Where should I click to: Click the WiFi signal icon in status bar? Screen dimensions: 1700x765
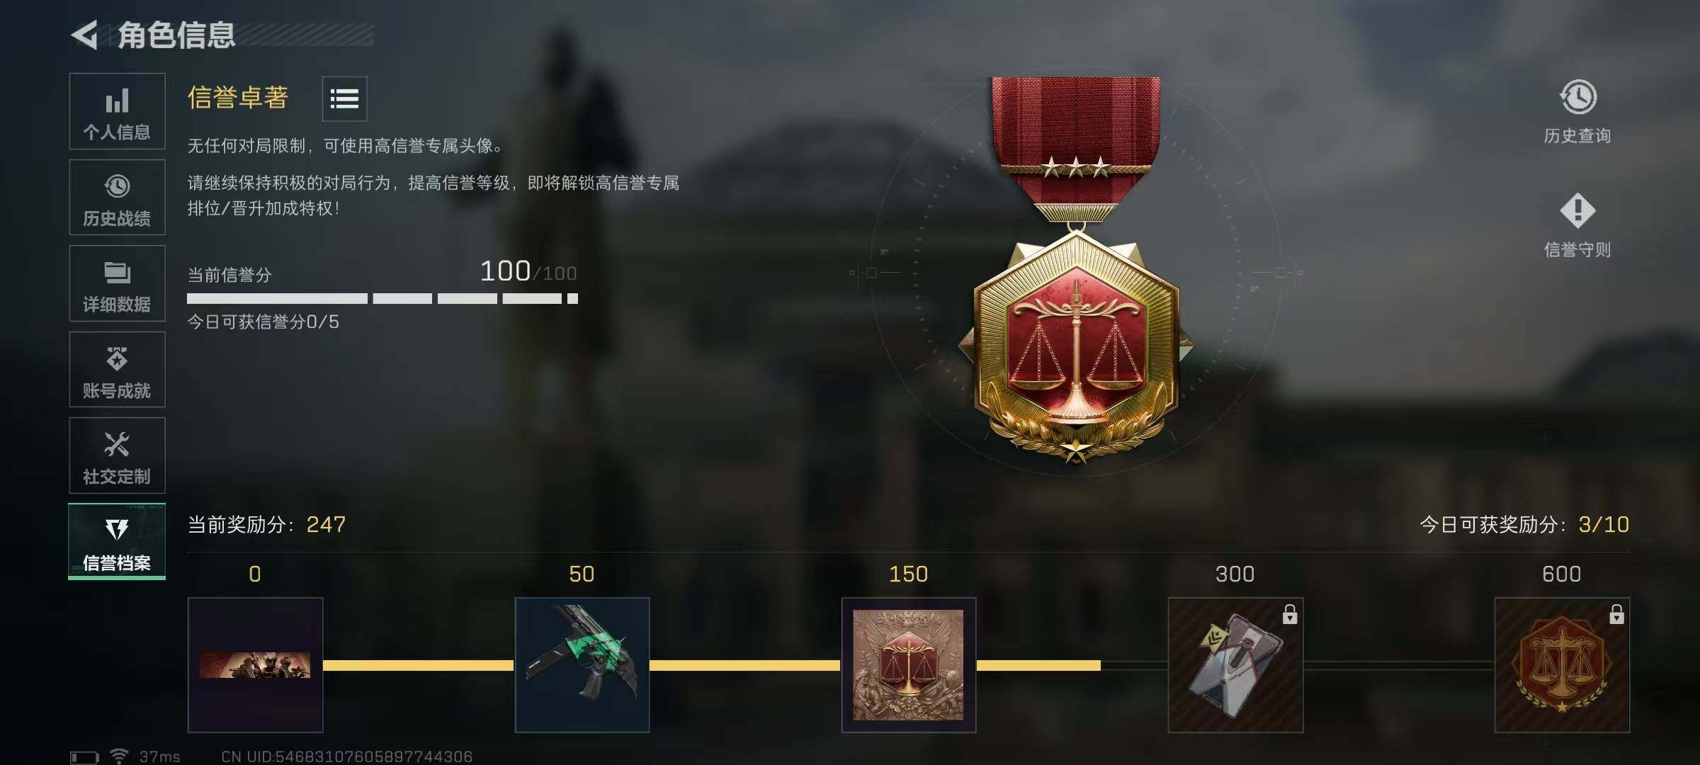120,756
